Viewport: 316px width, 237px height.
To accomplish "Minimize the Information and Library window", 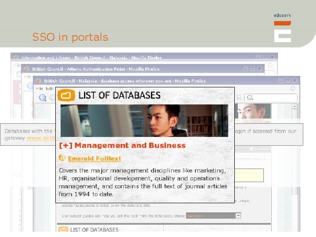I will [x=258, y=57].
